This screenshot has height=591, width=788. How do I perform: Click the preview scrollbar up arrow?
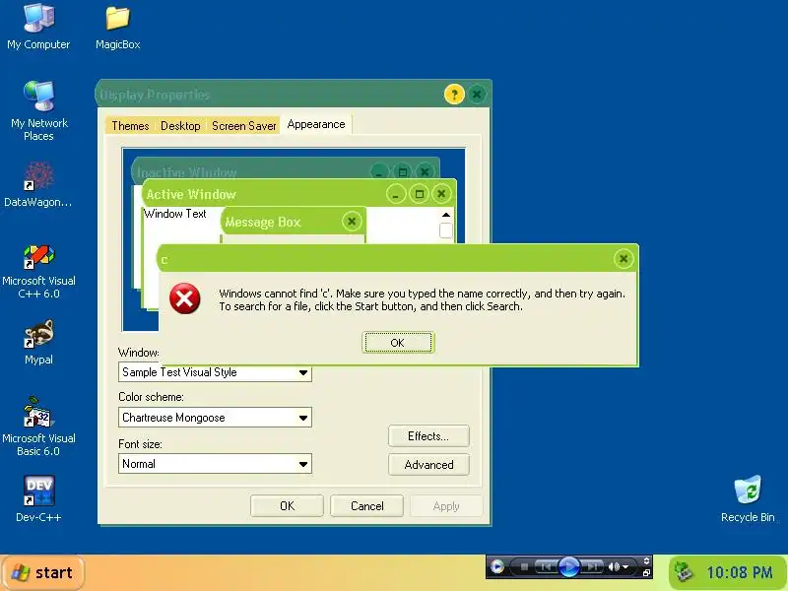pos(446,215)
